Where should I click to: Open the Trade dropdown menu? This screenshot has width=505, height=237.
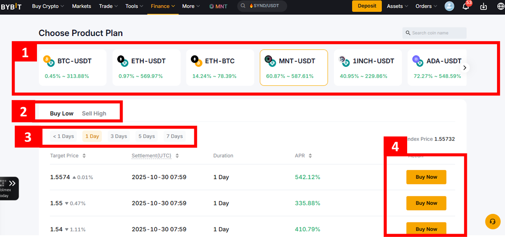109,6
